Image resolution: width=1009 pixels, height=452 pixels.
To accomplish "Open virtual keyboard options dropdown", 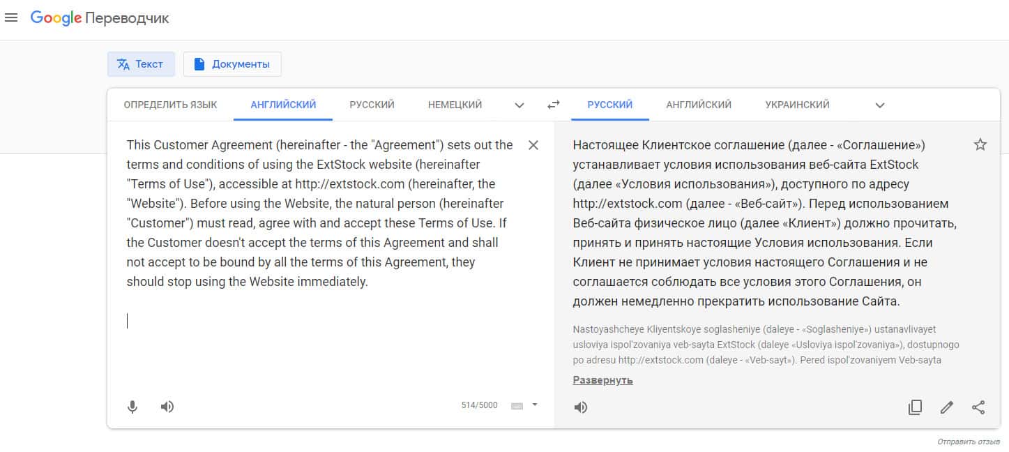I will [535, 405].
